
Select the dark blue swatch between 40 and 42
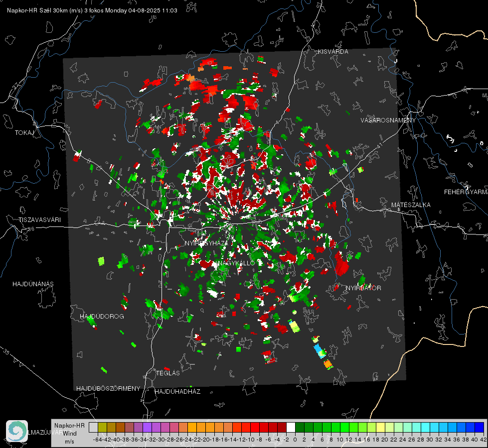click(x=479, y=428)
